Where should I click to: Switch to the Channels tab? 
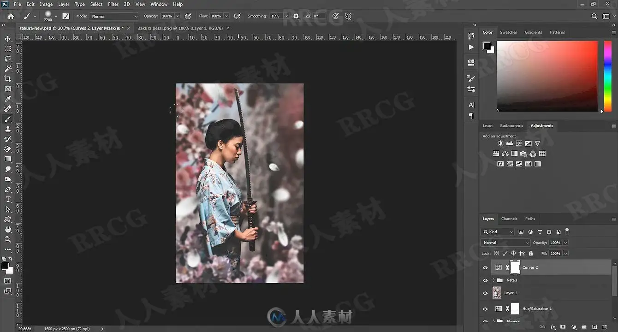[x=509, y=219]
